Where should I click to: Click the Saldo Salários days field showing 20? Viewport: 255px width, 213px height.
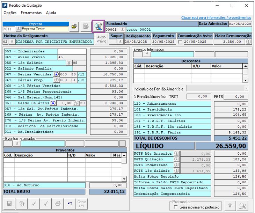83,103
